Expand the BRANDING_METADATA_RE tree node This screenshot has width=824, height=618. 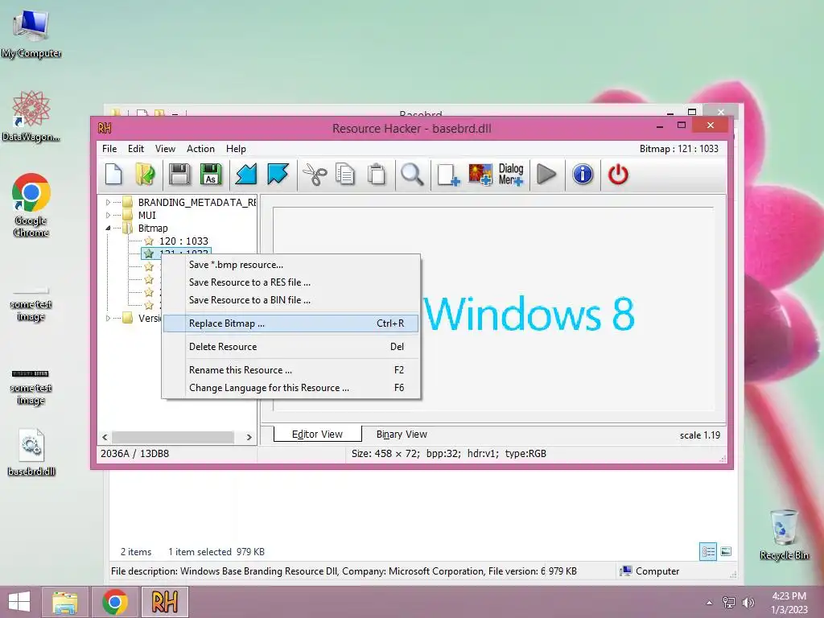(109, 202)
